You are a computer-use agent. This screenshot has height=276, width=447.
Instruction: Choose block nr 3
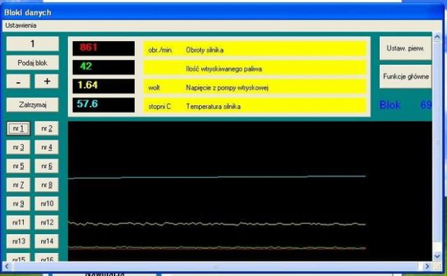coord(18,147)
